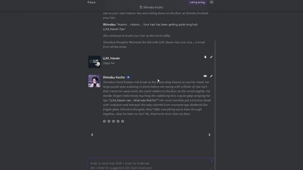The image size is (303, 170).
Task: Click the blue badge next to Shinobu Kocho
Action: (128, 77)
